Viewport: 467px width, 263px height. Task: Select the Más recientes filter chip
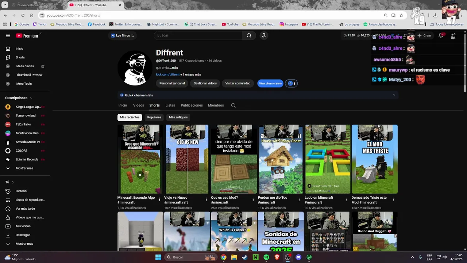(x=130, y=117)
